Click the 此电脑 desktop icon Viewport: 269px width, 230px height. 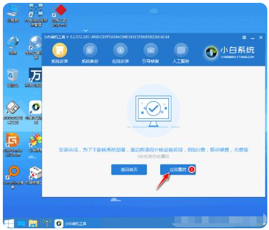13,13
